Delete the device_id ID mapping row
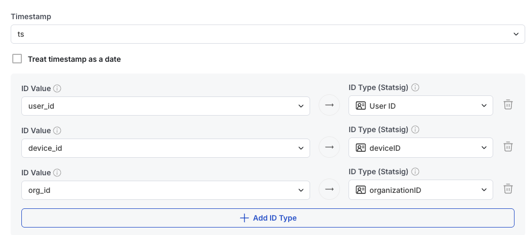The image size is (530, 235). coord(508,147)
